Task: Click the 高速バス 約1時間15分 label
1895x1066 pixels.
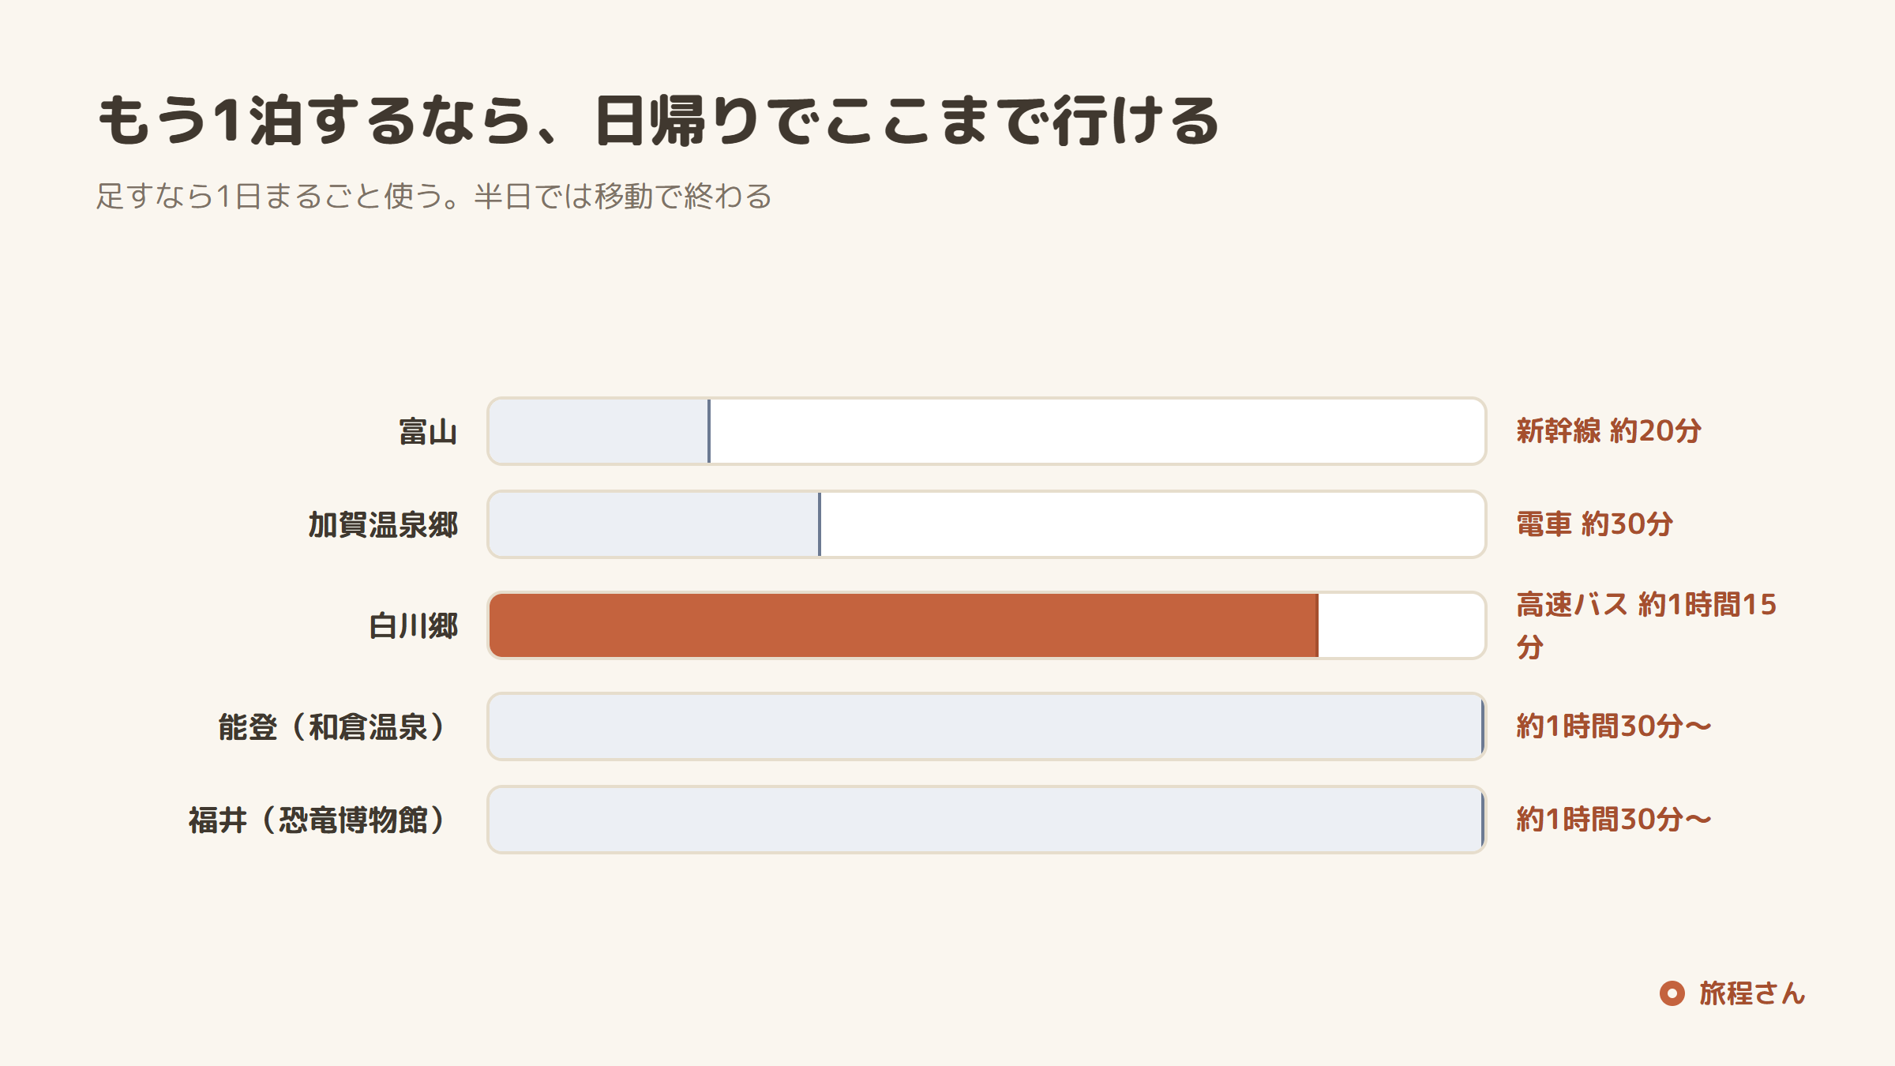Action: (x=1646, y=625)
